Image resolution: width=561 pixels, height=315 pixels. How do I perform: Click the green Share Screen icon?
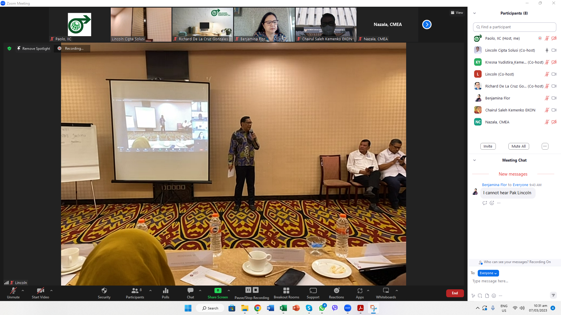coord(218,290)
